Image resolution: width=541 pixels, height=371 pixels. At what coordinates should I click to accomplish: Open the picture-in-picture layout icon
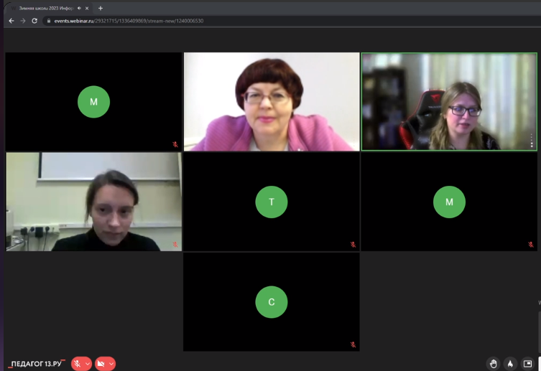pos(528,364)
